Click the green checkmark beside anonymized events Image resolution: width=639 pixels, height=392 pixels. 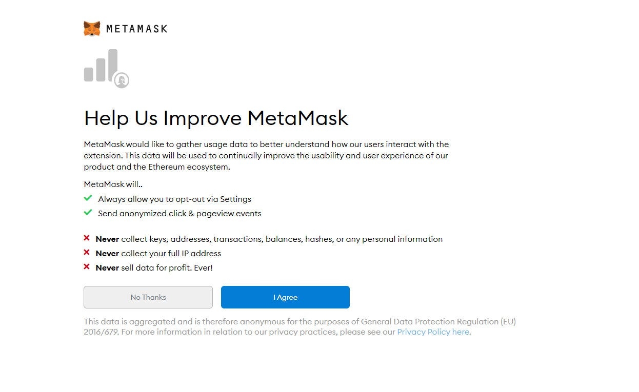[88, 213]
